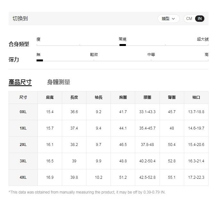
Task: Click the 0XL waist value 33.1-43.3
Action: click(x=147, y=112)
